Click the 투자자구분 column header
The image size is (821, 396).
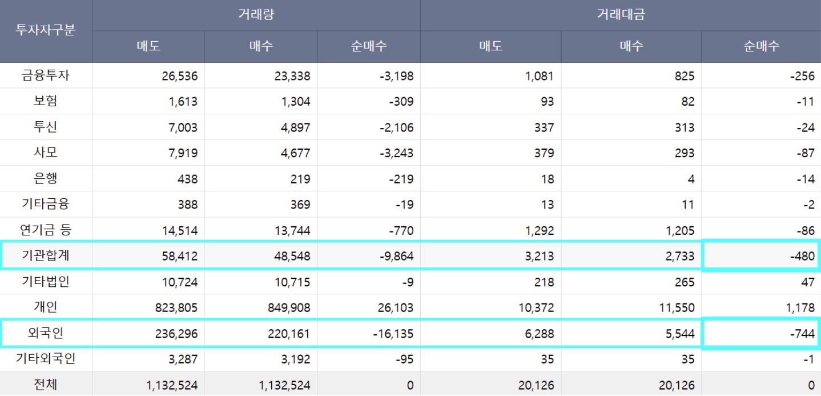[46, 31]
